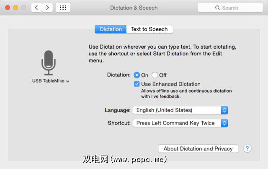Toggle Use Enhanced Dictation checkbox
The image size is (268, 169).
tap(137, 84)
